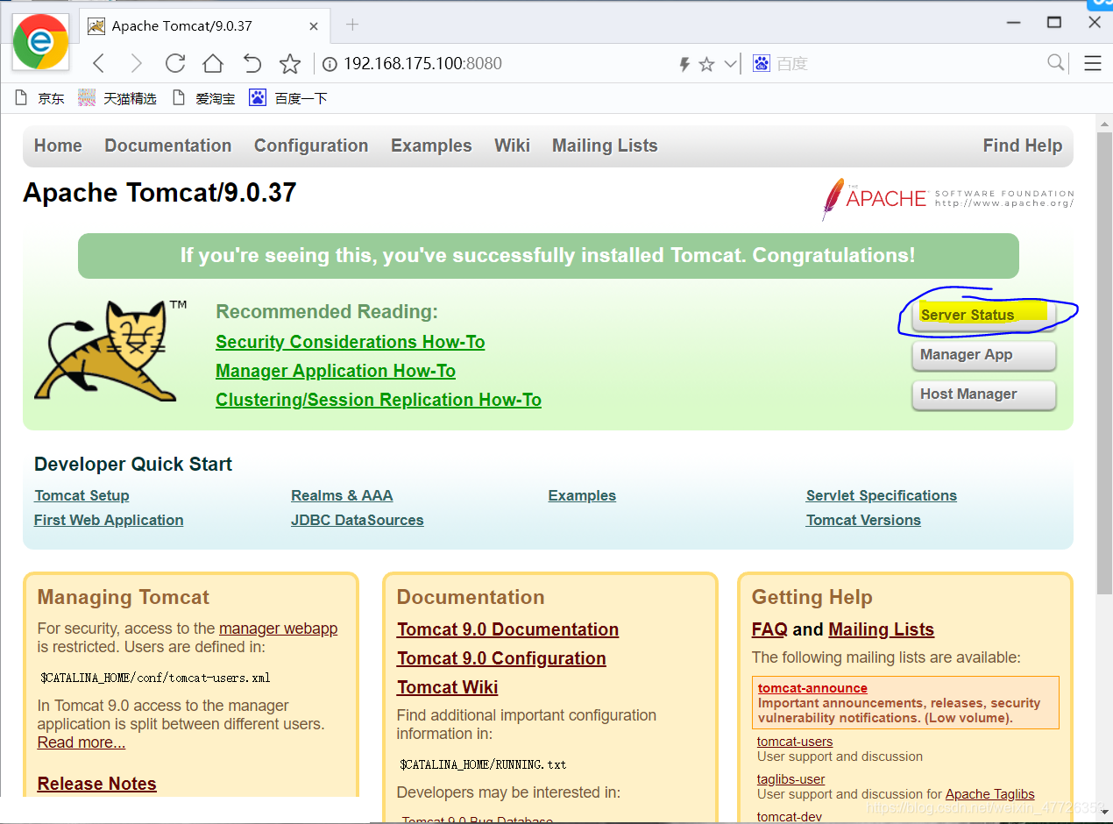Open Clustering/Session Replication How-To link
This screenshot has width=1113, height=824.
[x=379, y=400]
